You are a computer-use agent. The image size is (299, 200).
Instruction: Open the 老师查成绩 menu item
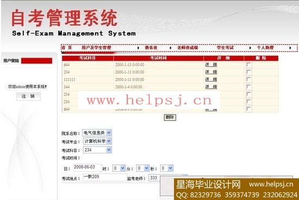point(188,48)
